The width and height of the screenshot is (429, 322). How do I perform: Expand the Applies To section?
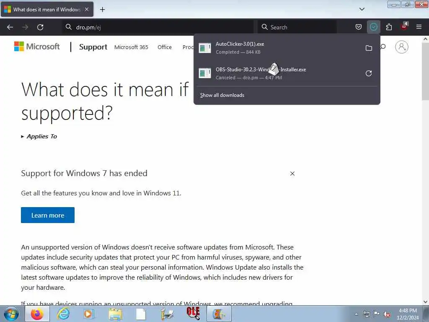tap(39, 136)
